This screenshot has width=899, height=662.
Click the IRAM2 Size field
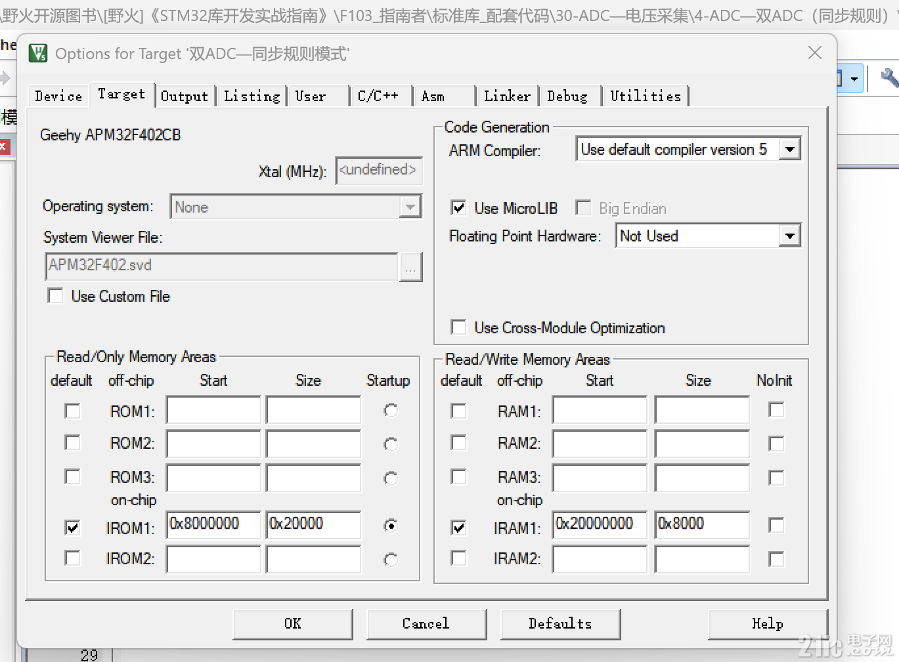pyautogui.click(x=702, y=559)
